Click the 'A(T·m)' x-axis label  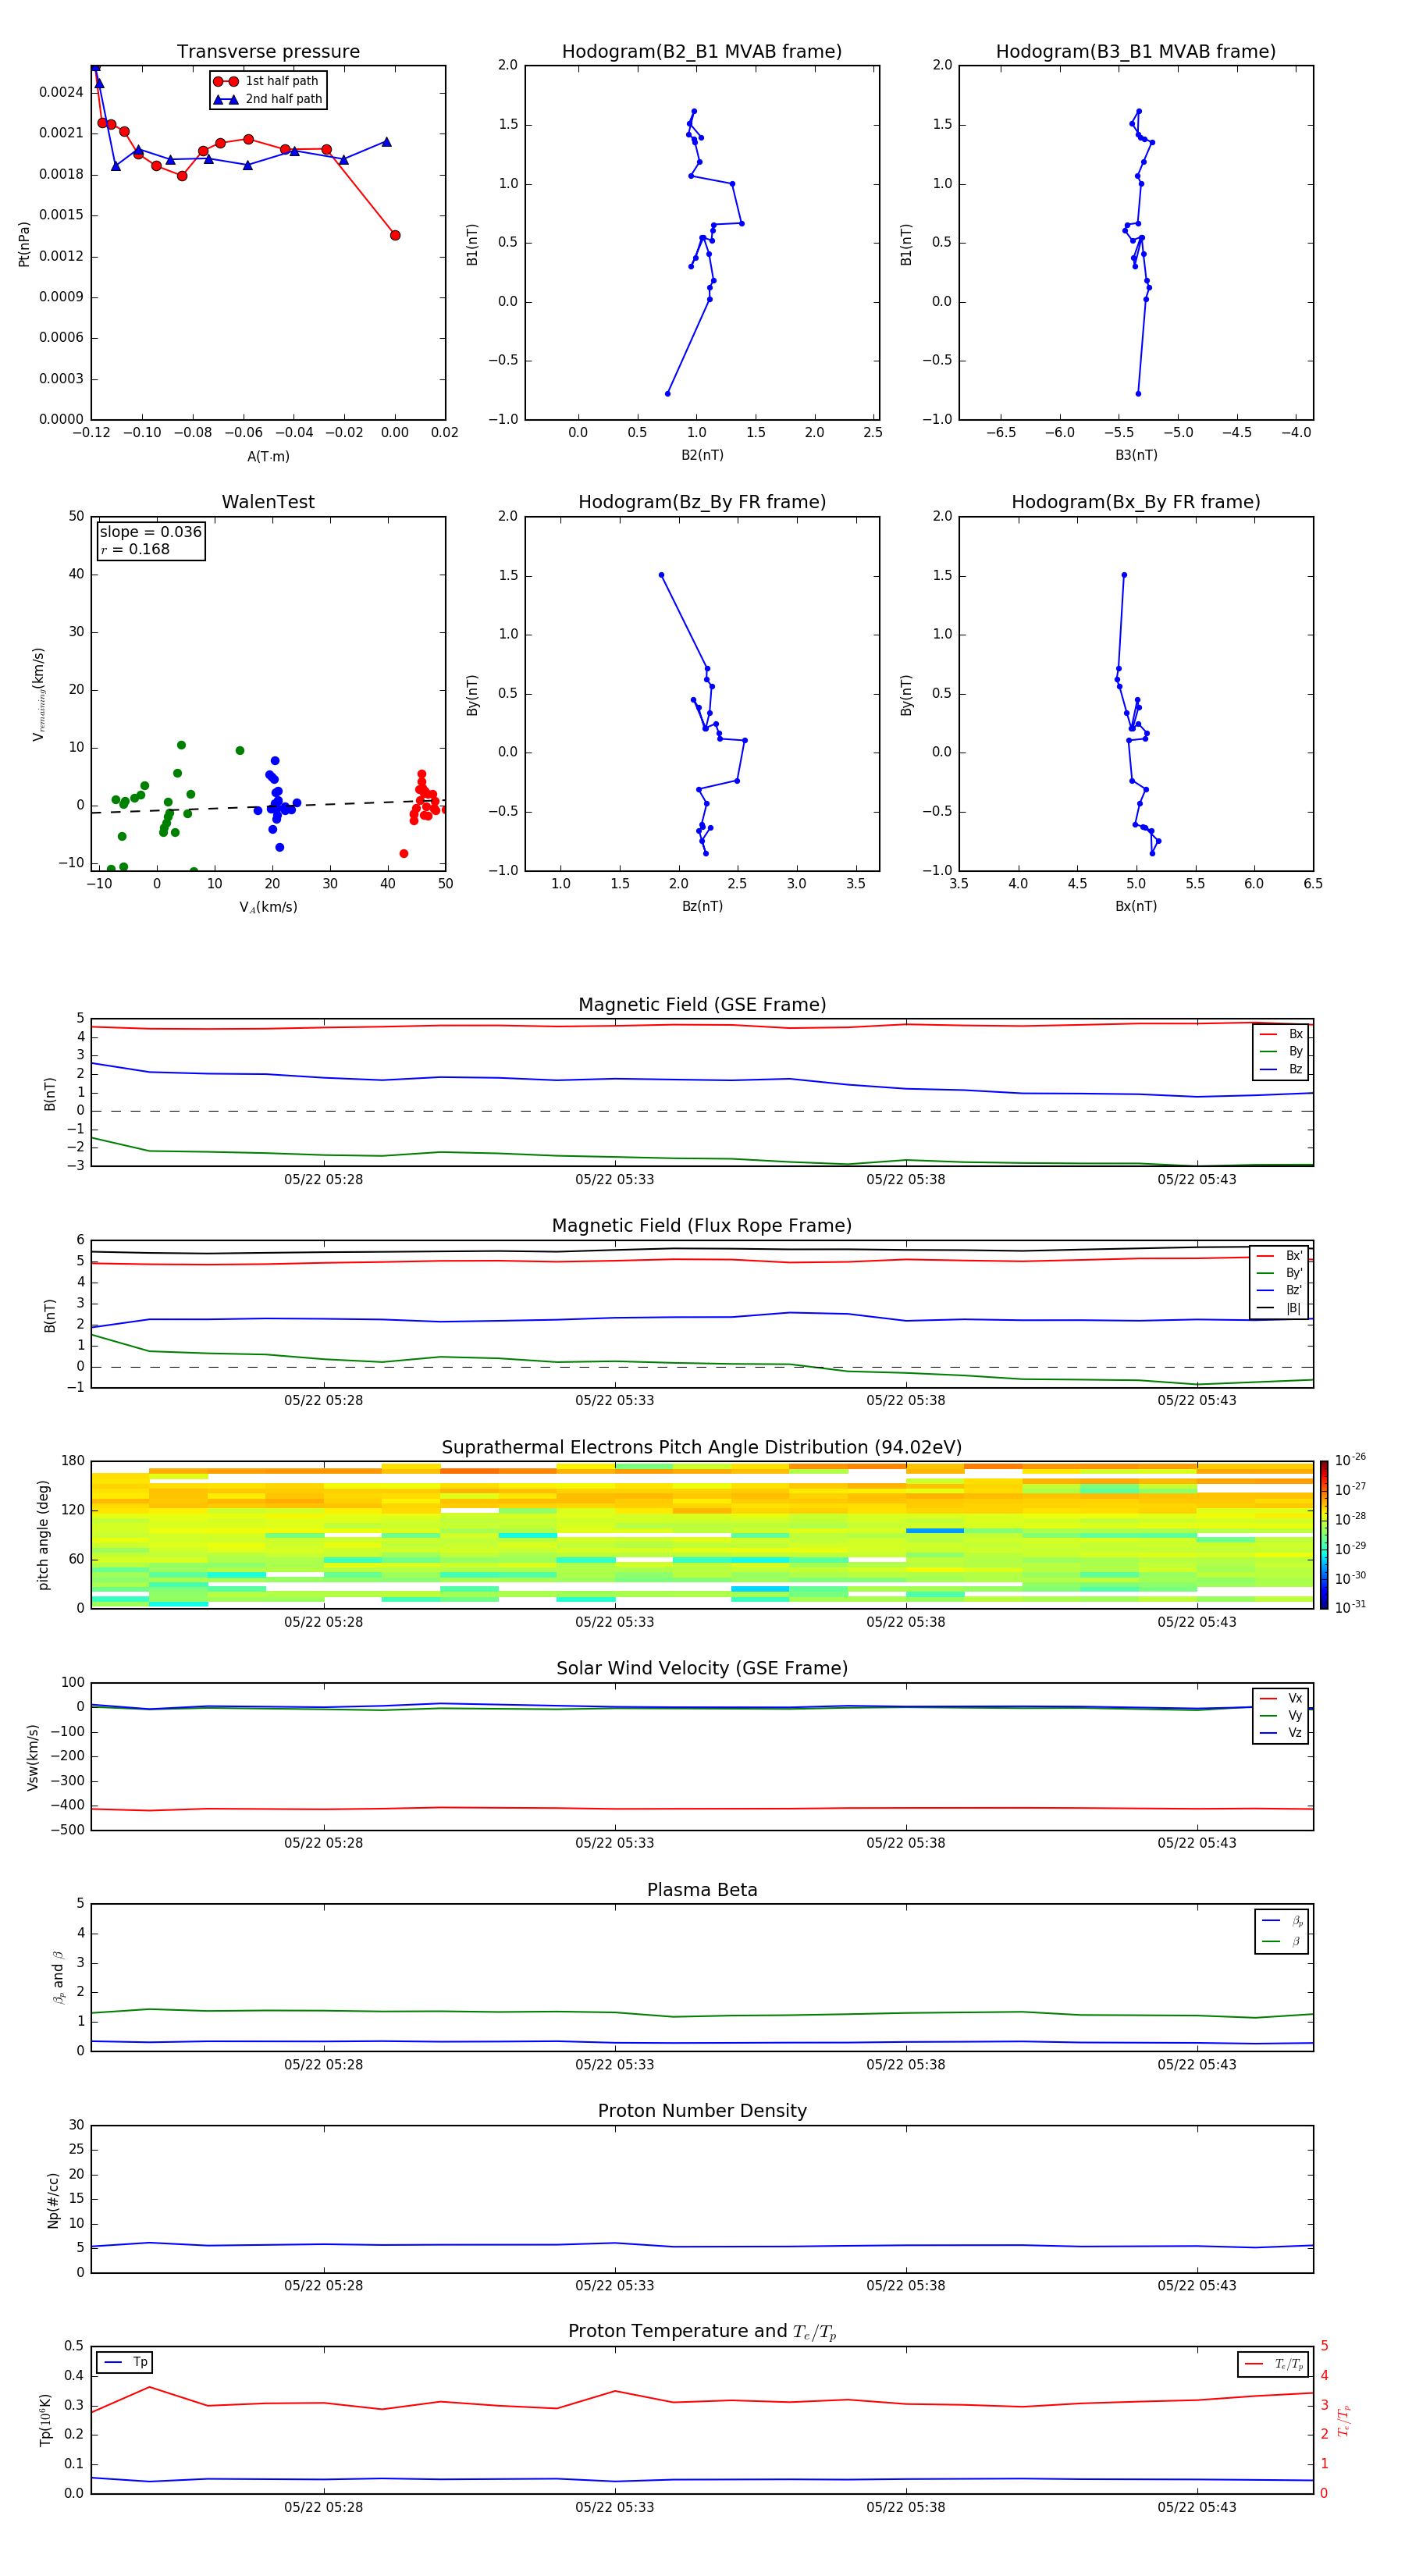click(268, 456)
